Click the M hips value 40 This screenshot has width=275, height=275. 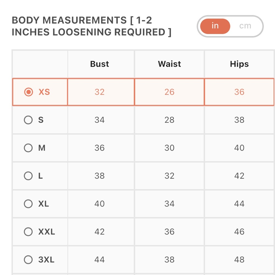239,148
